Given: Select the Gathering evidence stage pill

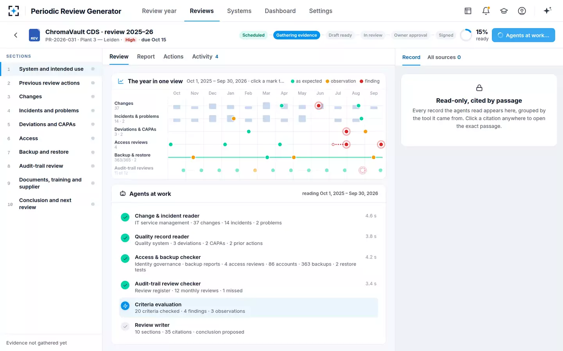Looking at the screenshot, I should (x=297, y=35).
